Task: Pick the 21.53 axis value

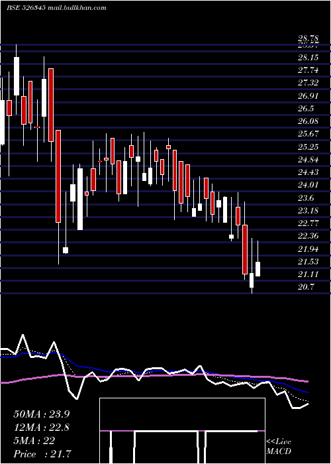Action: coord(308,262)
